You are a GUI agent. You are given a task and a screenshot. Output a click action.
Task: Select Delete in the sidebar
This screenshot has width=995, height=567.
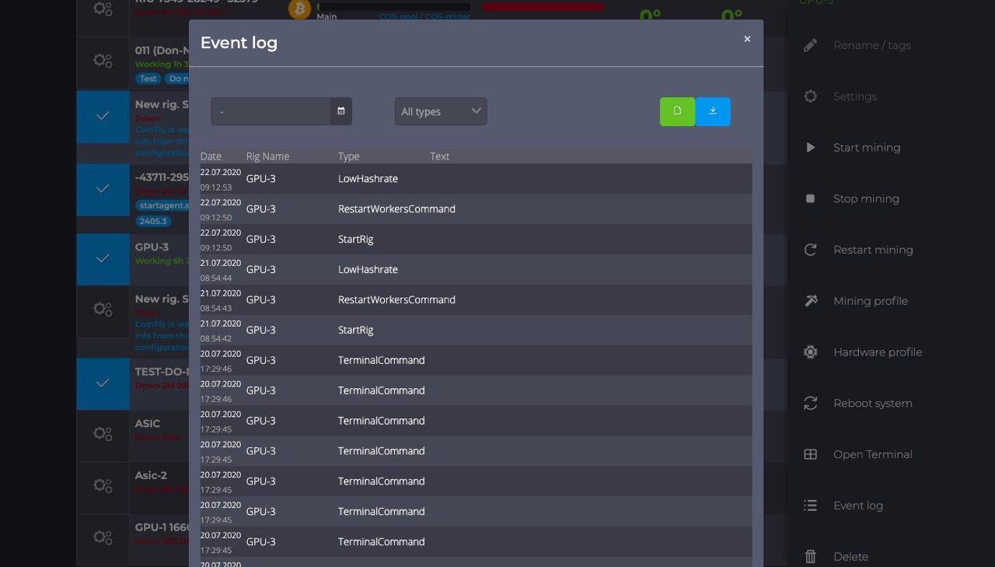tap(850, 556)
